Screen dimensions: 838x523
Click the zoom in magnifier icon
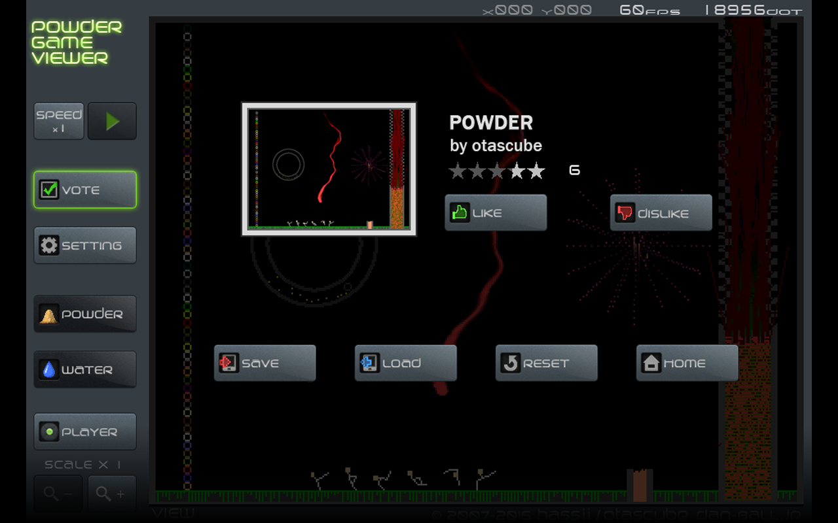click(x=111, y=494)
